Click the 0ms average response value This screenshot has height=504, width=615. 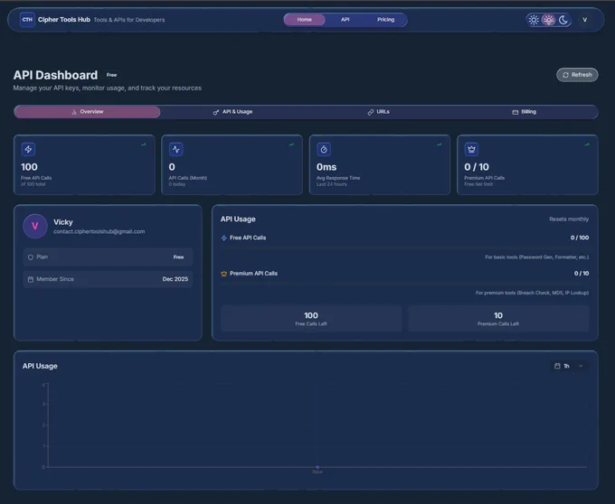coord(326,167)
